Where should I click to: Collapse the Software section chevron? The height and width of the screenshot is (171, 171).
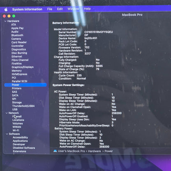(7, 134)
